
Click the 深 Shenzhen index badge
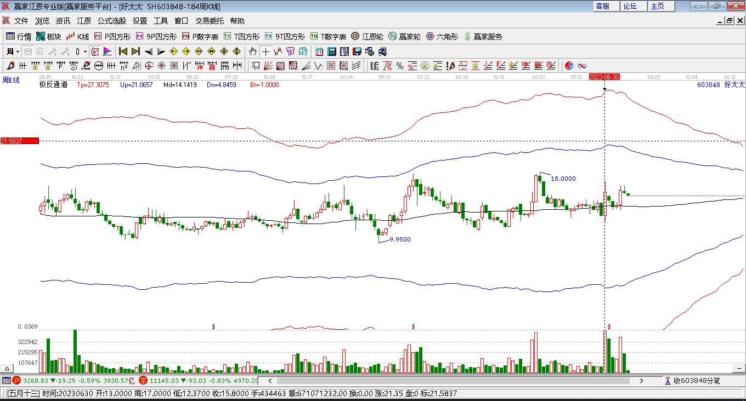(x=143, y=380)
